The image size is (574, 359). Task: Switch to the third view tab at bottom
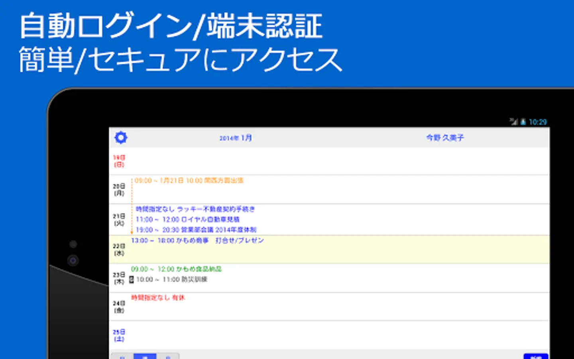click(x=168, y=356)
